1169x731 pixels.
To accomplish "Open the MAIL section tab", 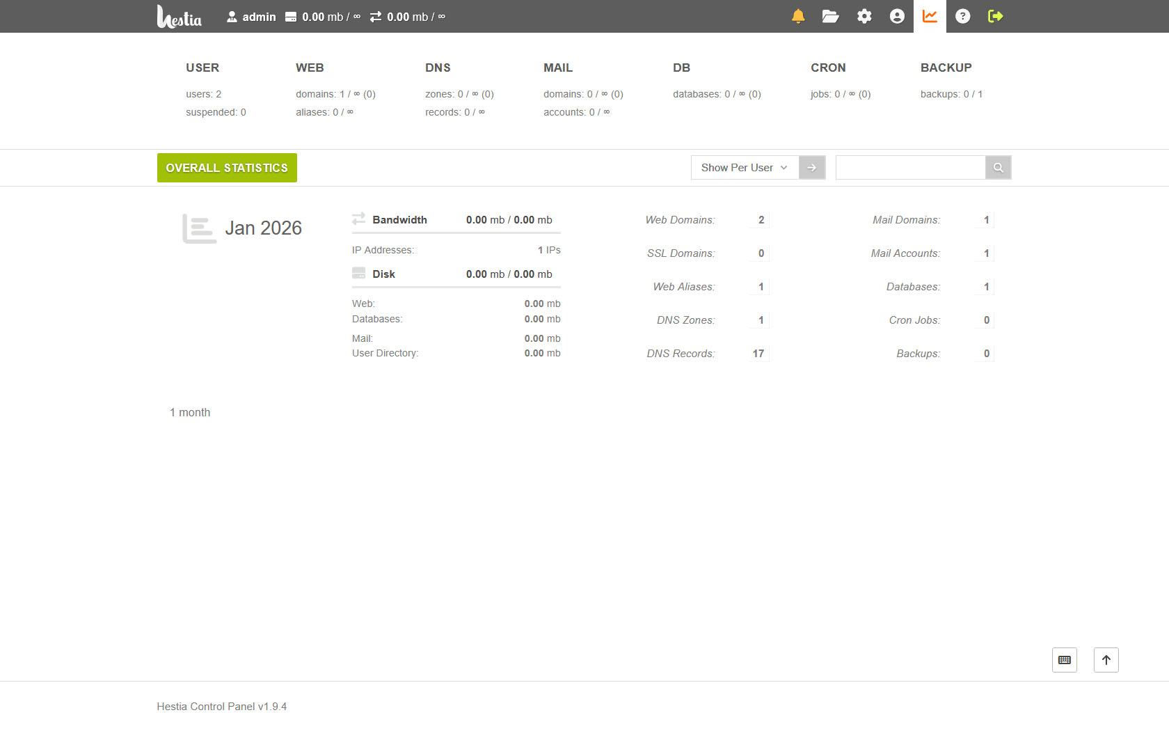I will click(x=558, y=68).
